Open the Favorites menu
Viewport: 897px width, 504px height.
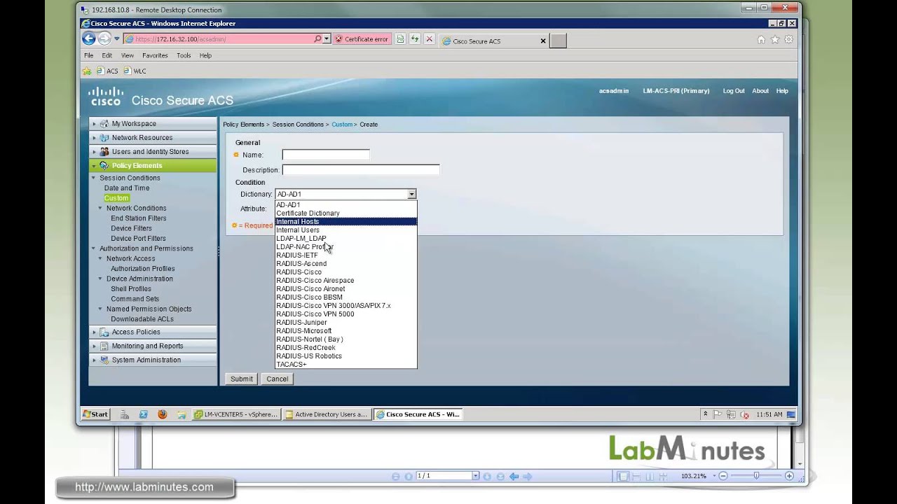155,55
